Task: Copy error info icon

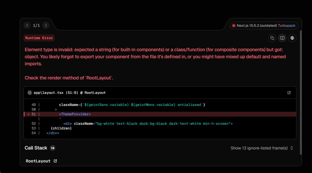Action: coord(272,38)
